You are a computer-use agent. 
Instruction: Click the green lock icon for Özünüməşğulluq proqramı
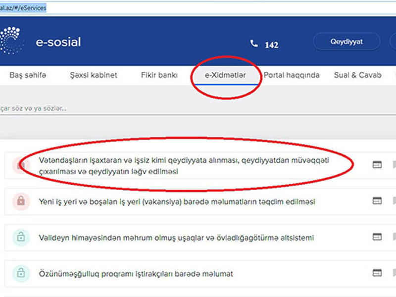(21, 273)
